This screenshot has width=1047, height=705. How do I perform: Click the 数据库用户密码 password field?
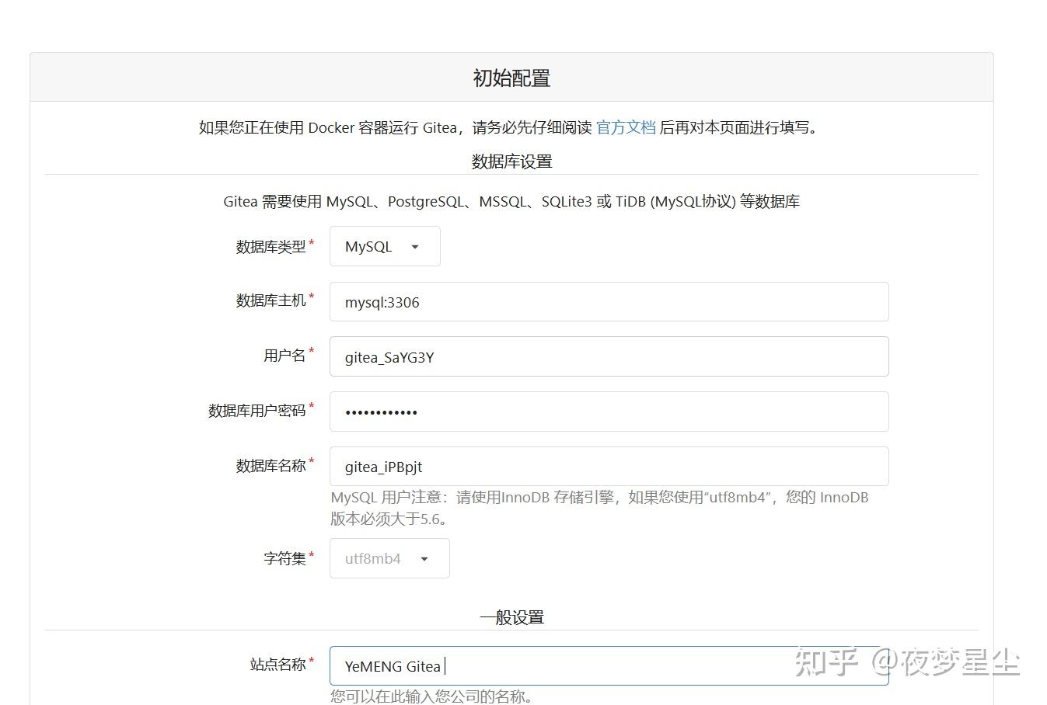click(544, 412)
